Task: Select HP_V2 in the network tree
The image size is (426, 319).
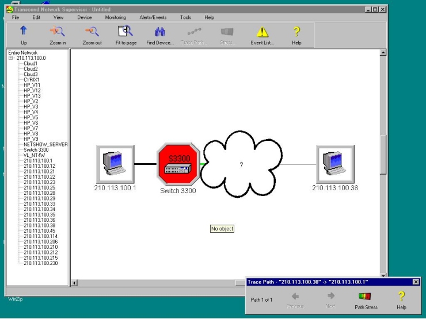Action: [31, 101]
